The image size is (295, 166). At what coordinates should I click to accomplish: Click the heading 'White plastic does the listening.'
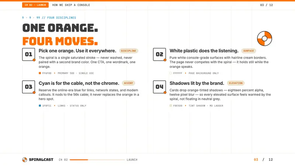(204, 51)
